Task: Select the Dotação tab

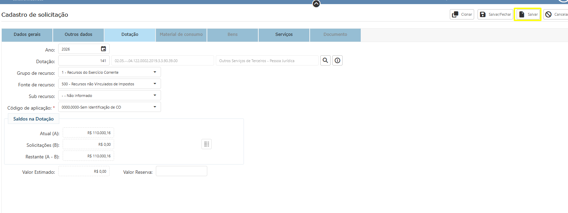Action: tap(130, 34)
